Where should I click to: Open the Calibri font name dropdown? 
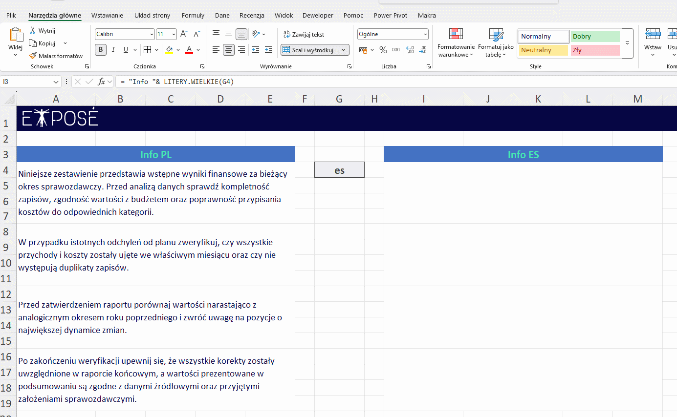(x=152, y=35)
